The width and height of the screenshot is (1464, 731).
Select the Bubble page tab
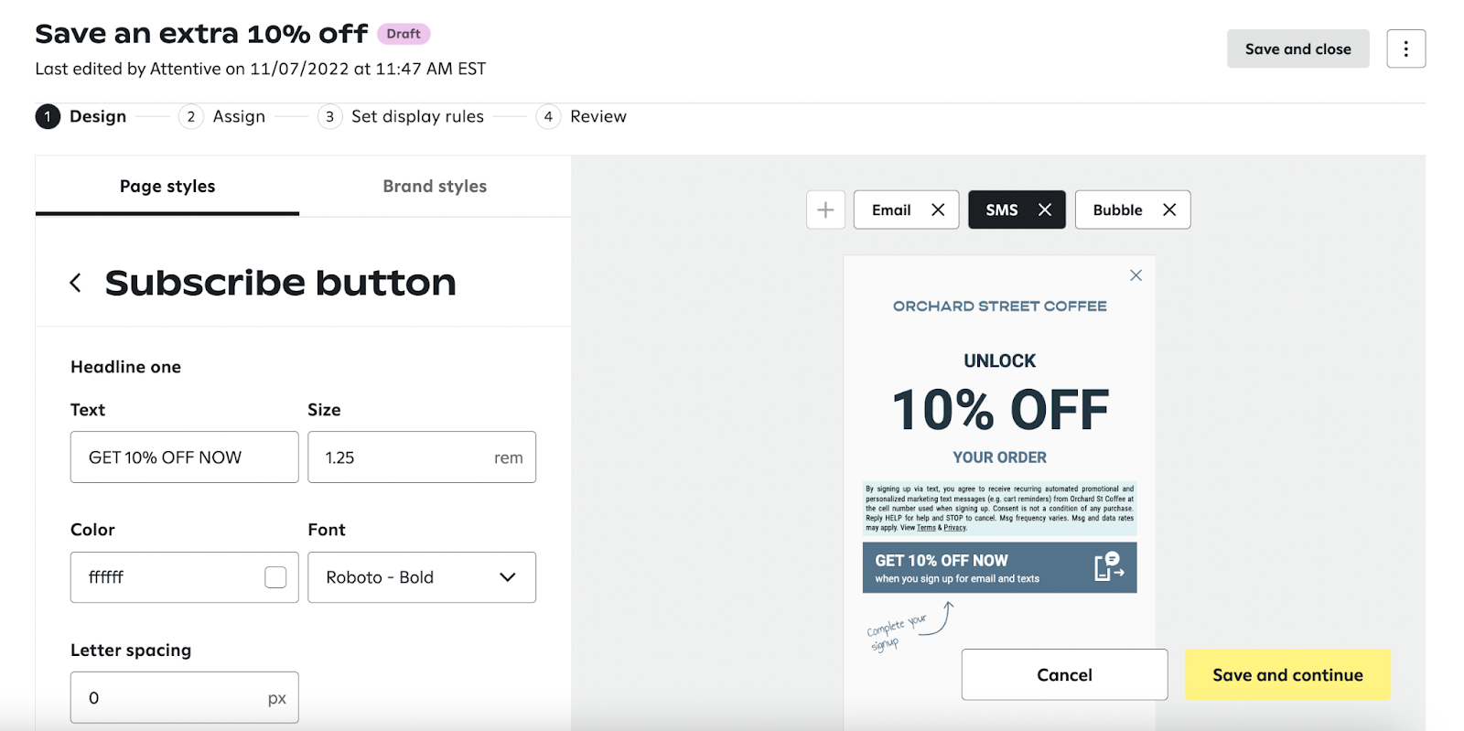[x=1118, y=210]
